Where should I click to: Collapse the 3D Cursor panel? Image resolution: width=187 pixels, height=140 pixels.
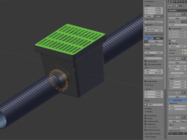coord(145,85)
